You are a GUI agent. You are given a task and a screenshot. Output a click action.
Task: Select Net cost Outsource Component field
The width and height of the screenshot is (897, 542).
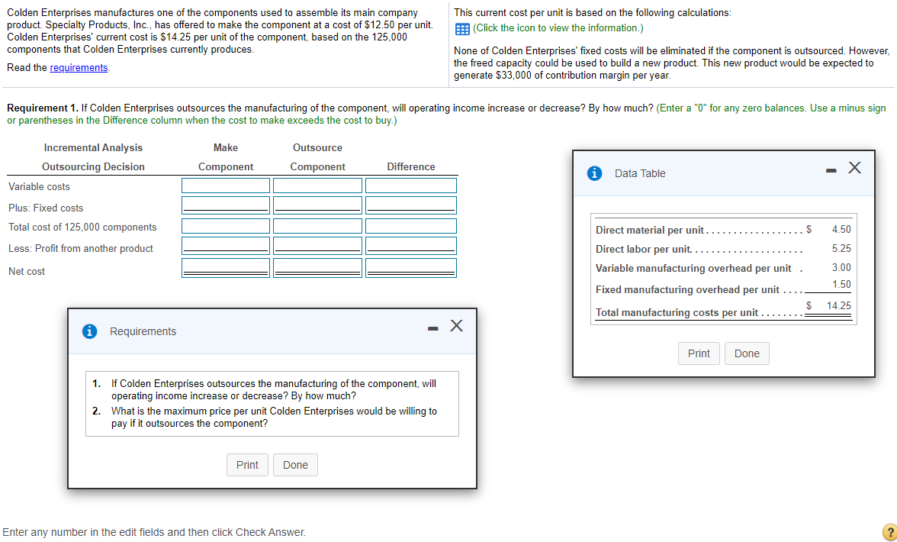[x=317, y=268]
